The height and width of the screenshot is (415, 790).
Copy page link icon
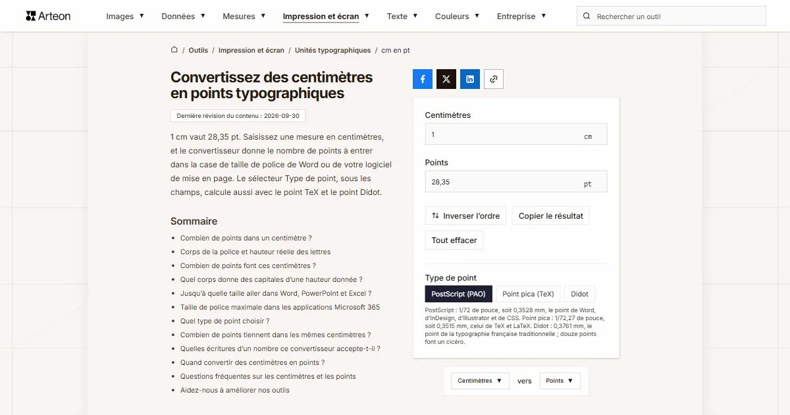(x=494, y=79)
